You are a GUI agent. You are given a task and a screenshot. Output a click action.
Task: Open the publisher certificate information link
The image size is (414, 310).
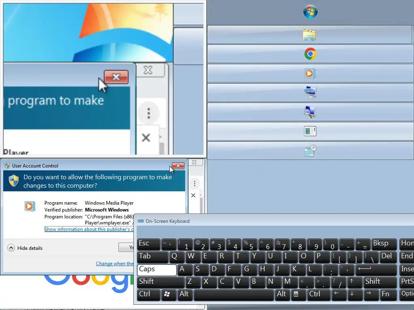89,229
